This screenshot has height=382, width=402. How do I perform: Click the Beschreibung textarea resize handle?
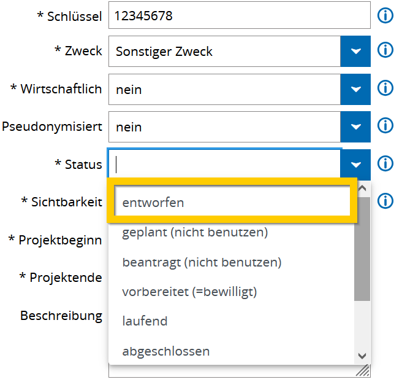point(363,371)
